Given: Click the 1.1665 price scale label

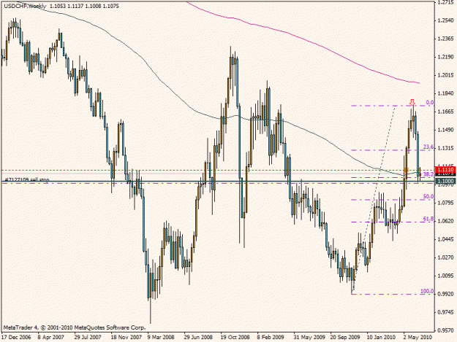Looking at the screenshot, I should coord(446,112).
